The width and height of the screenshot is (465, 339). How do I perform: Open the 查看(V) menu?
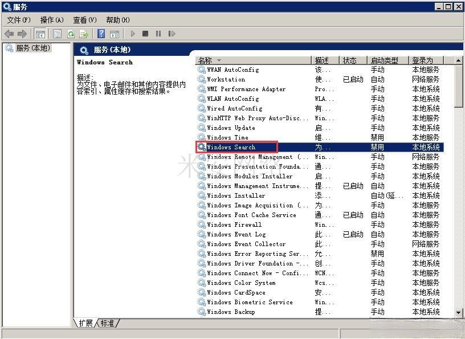tap(85, 20)
